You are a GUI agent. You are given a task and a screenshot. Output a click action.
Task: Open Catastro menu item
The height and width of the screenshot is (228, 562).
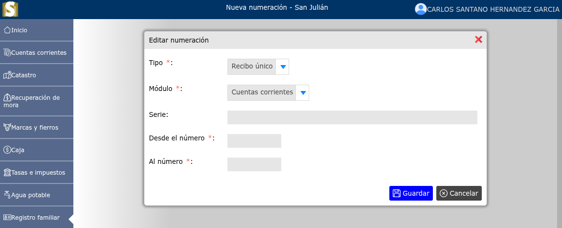[x=37, y=75]
